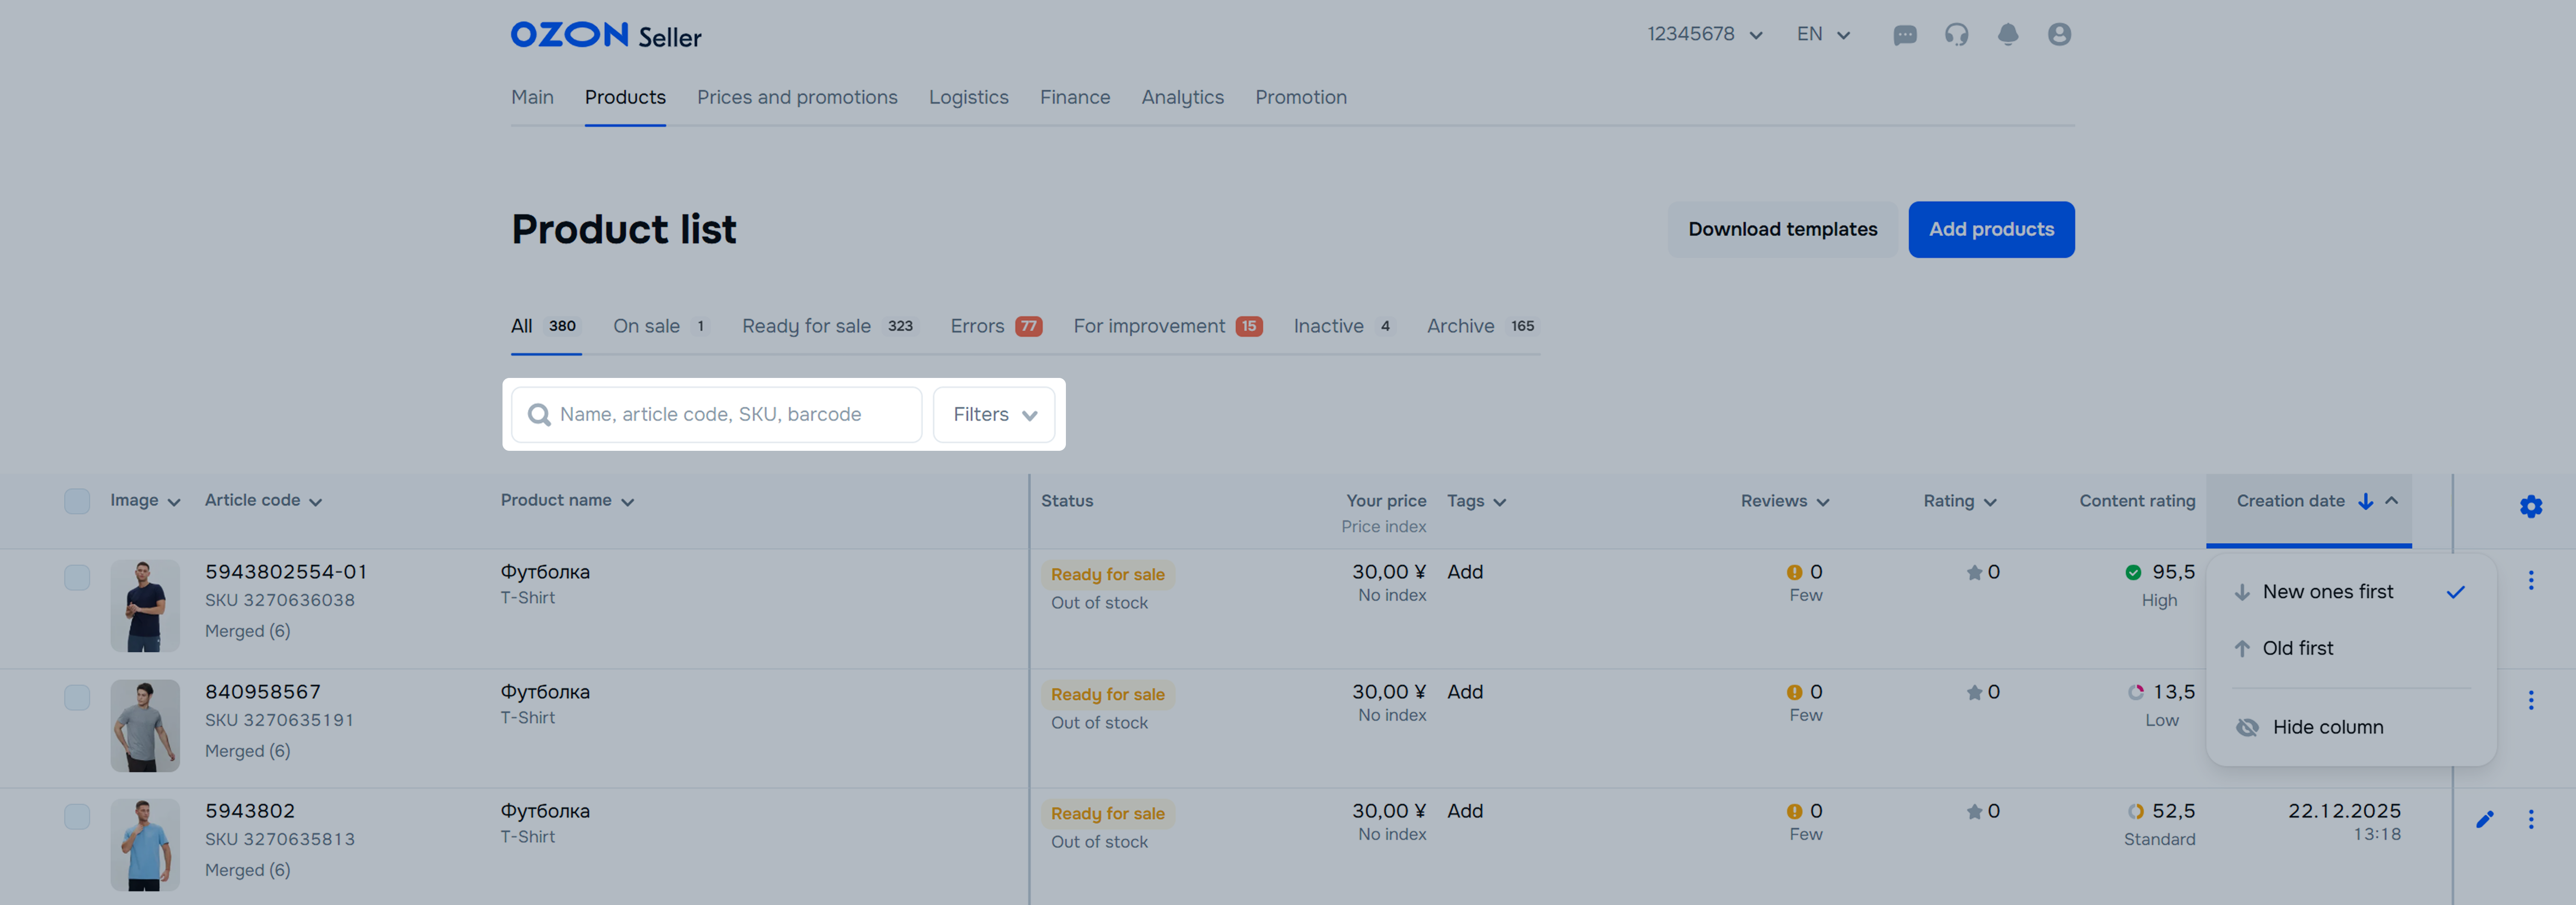The width and height of the screenshot is (2576, 905).
Task: Click the pencil edit icon for 5943802
Action: tap(2485, 820)
